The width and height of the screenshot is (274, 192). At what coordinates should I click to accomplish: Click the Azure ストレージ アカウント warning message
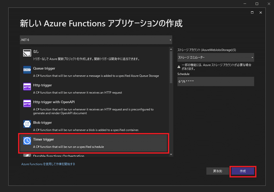[216, 67]
